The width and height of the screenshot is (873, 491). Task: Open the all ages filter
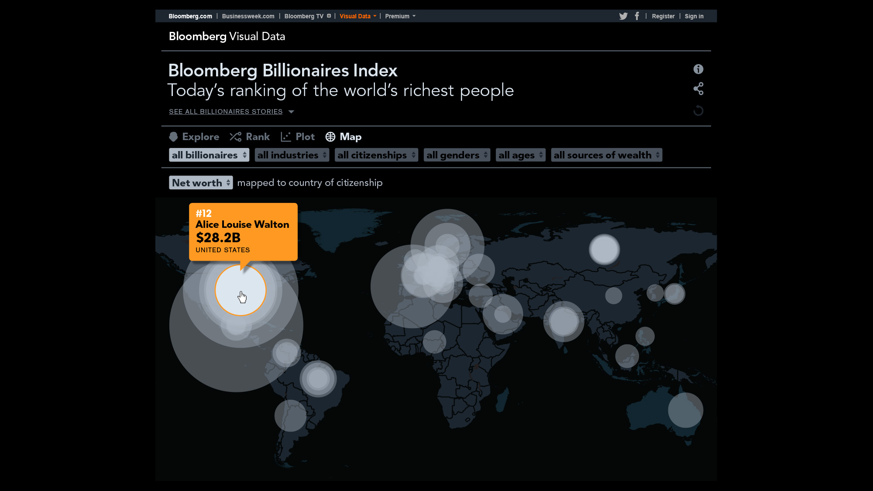pos(520,155)
